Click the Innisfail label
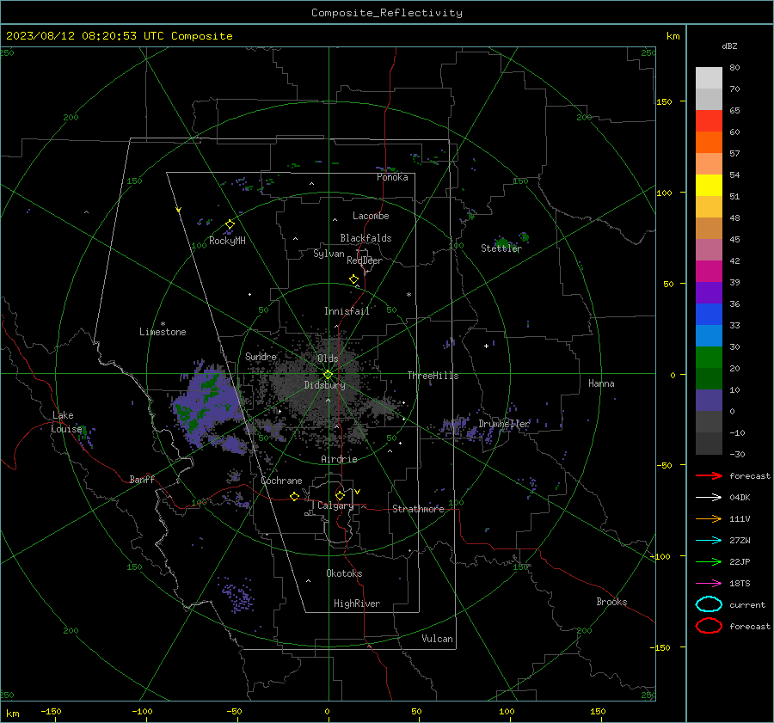774x723 pixels. [347, 311]
